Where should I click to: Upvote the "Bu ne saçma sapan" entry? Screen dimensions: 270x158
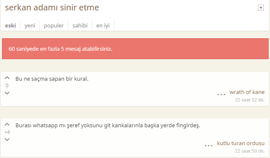7,78
